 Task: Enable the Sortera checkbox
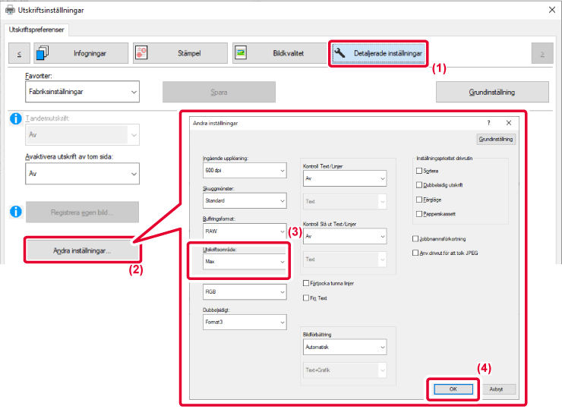coord(419,171)
